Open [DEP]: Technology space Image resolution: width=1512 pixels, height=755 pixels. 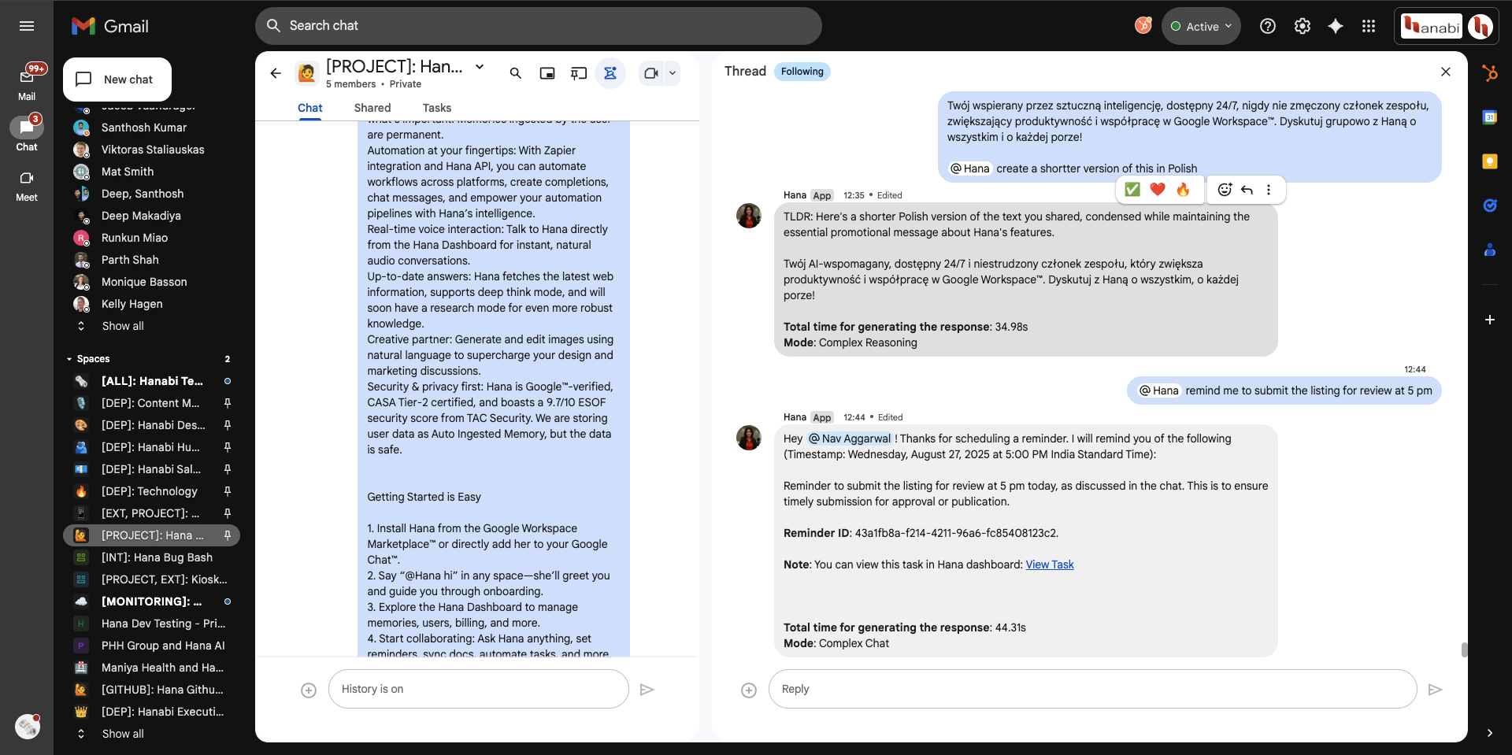150,491
